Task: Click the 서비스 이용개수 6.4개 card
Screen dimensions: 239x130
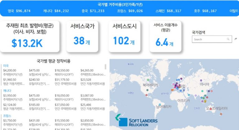Action: pos(166,36)
